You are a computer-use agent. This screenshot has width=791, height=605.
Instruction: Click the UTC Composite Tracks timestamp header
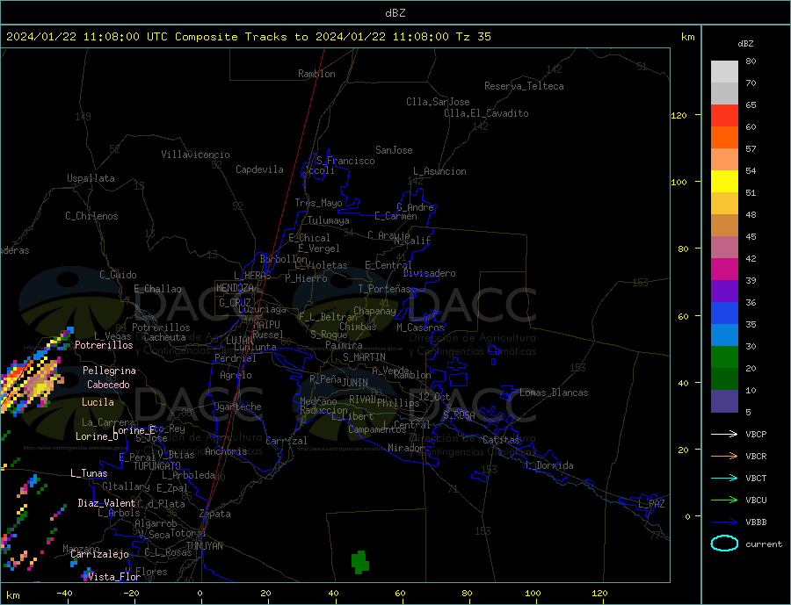[x=248, y=37]
